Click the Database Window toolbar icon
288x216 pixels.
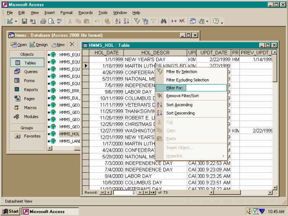pos(193,21)
